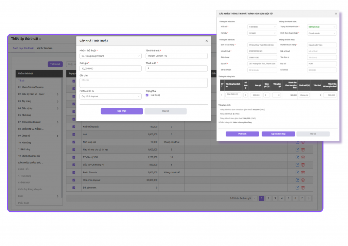This screenshot has height=246, width=348.
Task: Go to next page with pagination arrow
Action: click(308, 198)
